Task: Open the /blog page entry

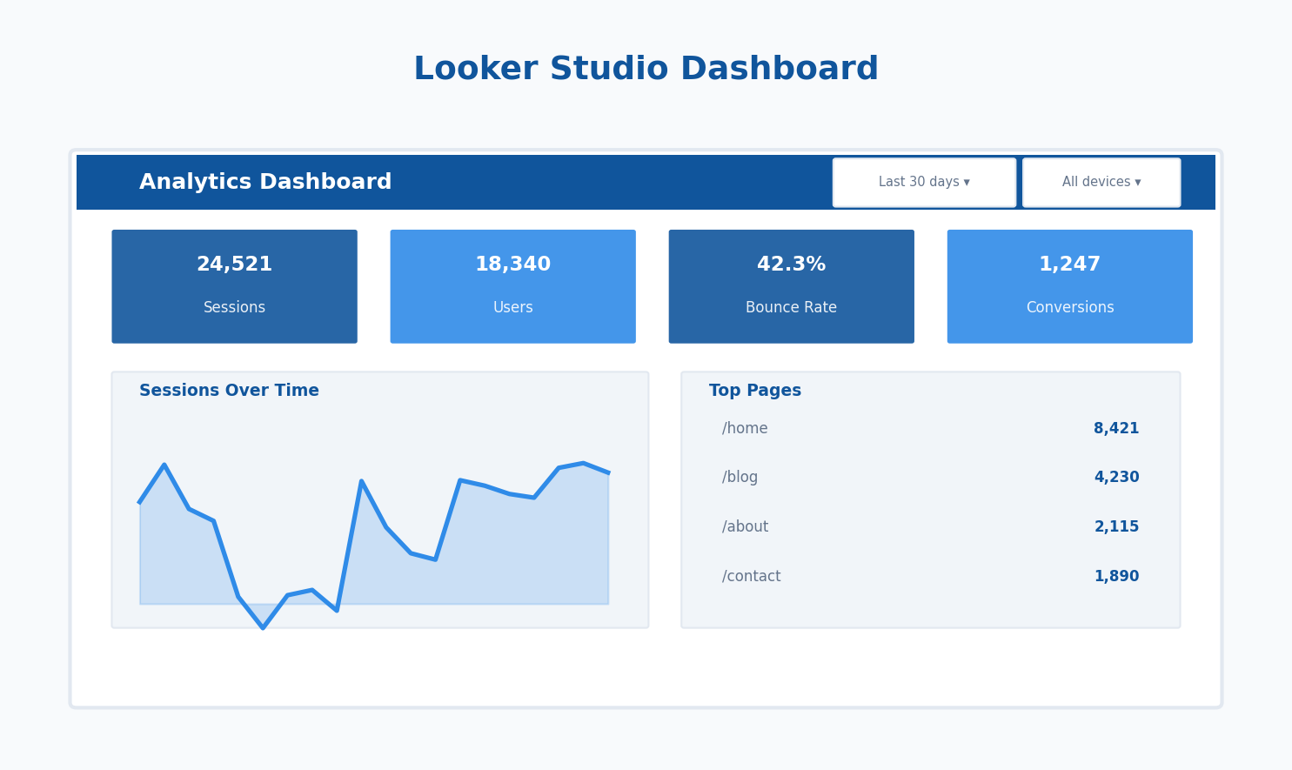Action: 739,476
